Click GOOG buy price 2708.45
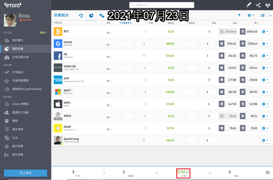This screenshot has height=180, width=273. (249, 43)
